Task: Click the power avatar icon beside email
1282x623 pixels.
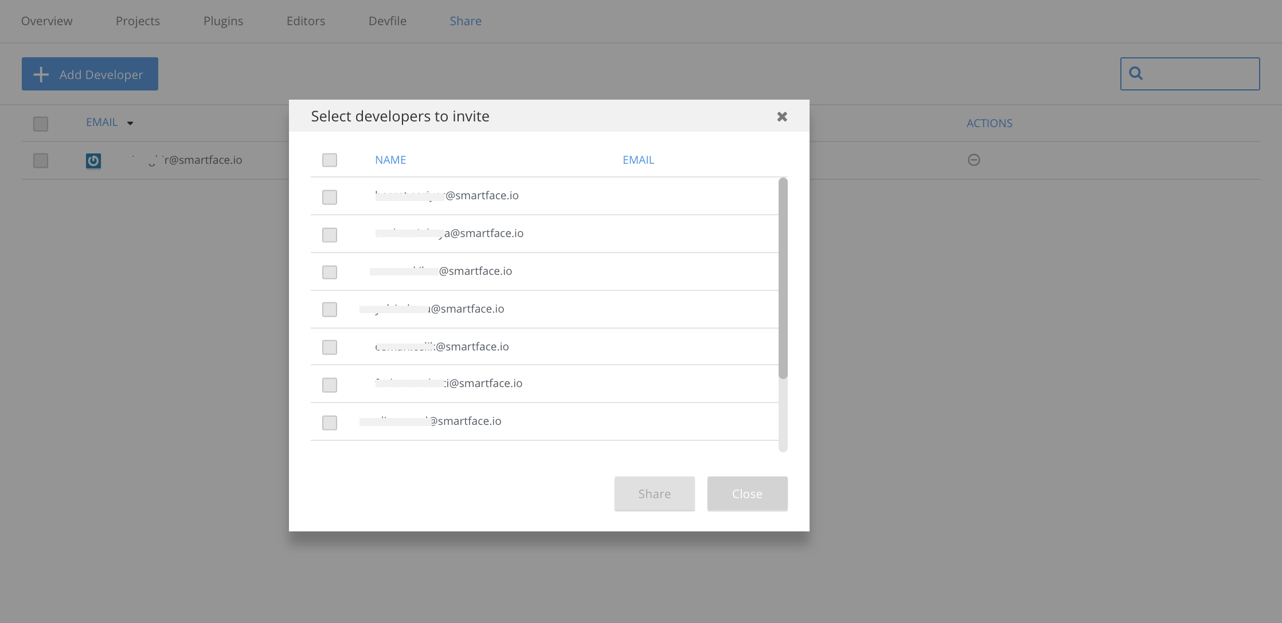Action: pyautogui.click(x=93, y=161)
